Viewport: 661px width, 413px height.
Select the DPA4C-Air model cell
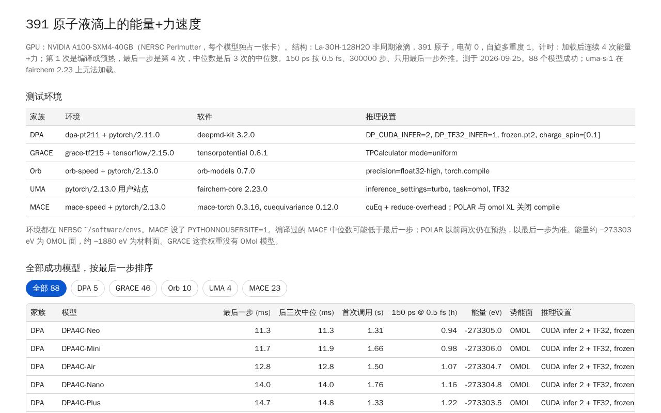point(78,367)
